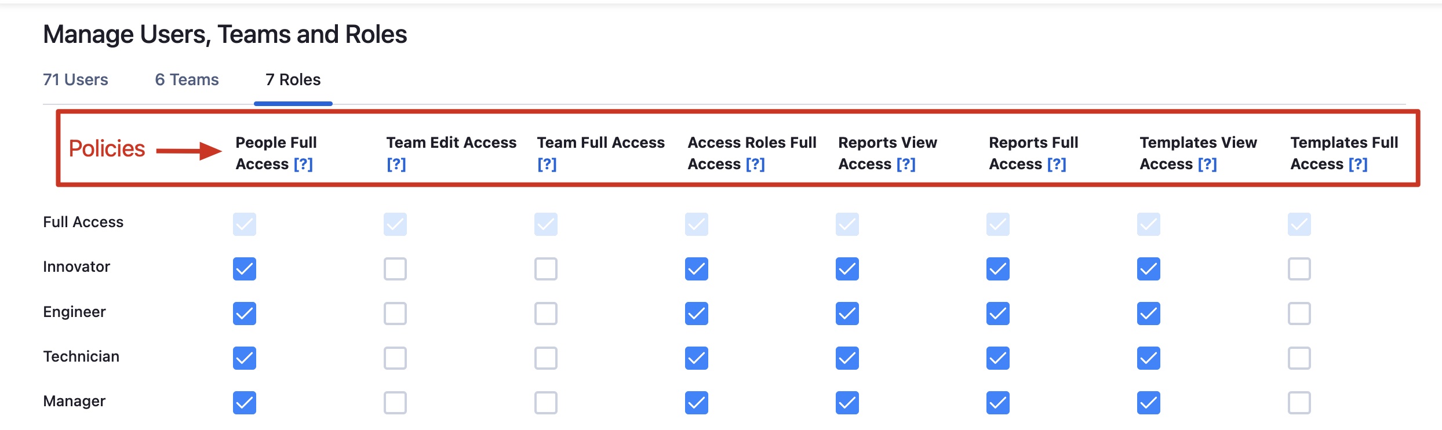
Task: Click the Manager role name
Action: (74, 401)
